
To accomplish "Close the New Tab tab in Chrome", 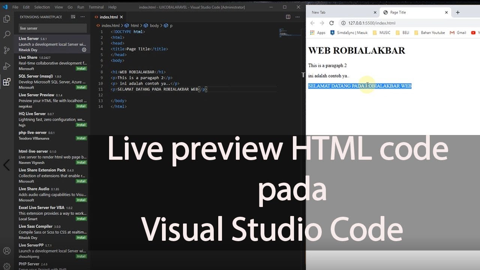I will (374, 12).
